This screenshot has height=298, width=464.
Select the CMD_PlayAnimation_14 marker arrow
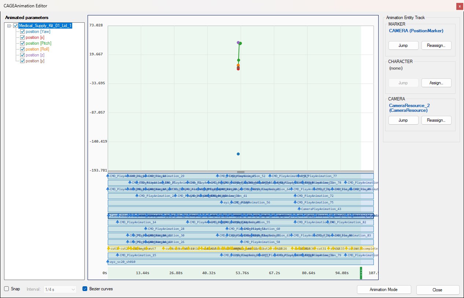click(x=117, y=222)
